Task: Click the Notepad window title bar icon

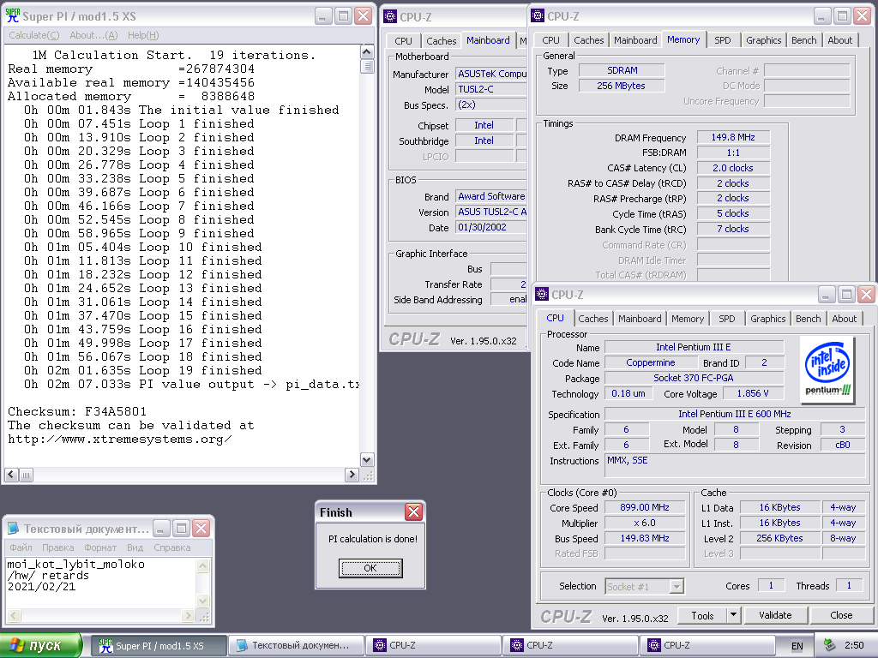Action: 14,528
